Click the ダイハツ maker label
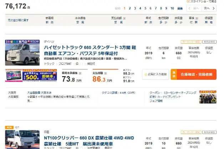 click(x=49, y=42)
